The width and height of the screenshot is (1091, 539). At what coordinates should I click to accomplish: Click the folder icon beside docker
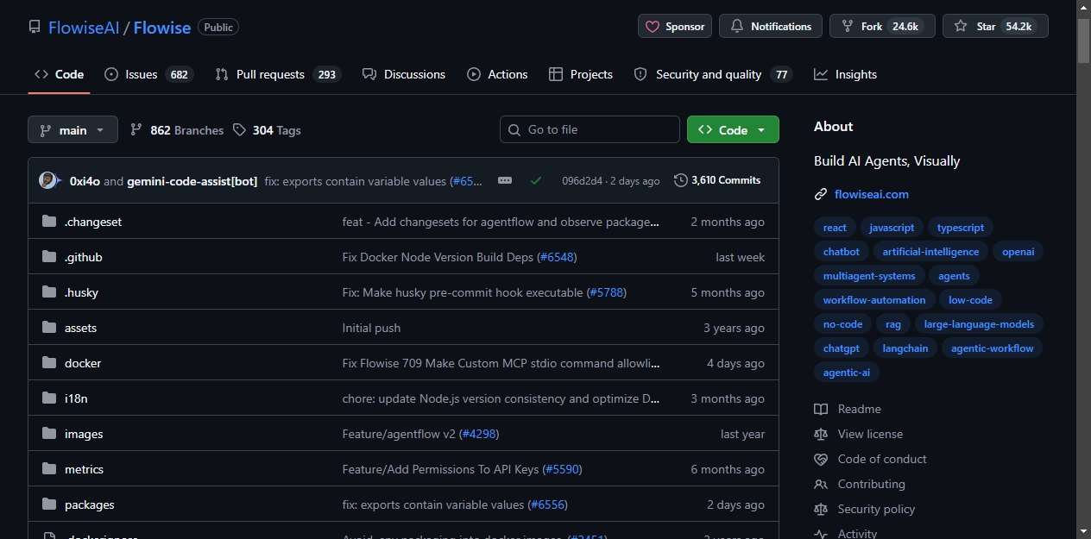(x=49, y=363)
